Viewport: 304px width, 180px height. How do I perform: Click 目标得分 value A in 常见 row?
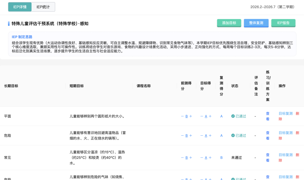(x=206, y=158)
